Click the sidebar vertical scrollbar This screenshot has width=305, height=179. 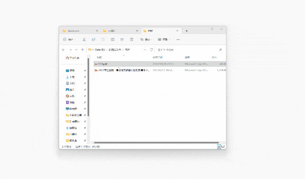pyautogui.click(x=88, y=87)
